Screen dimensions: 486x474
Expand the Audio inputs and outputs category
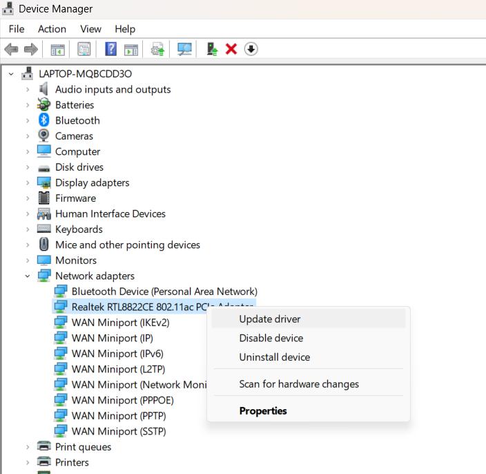pos(28,89)
